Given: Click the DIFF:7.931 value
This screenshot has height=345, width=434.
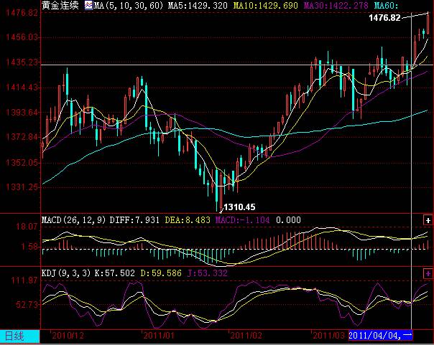Looking at the screenshot, I should (134, 220).
